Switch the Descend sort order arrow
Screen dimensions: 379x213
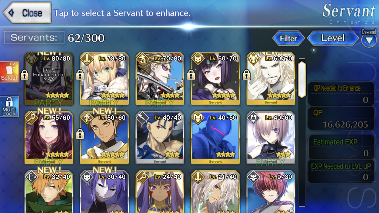click(369, 40)
